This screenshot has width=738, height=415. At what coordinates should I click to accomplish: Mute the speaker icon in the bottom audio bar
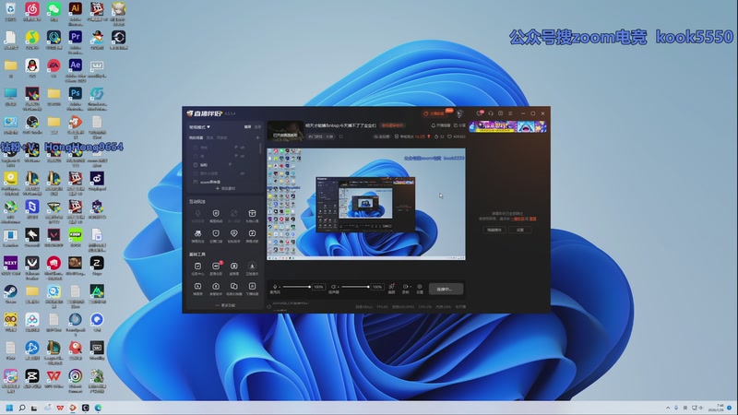click(334, 287)
